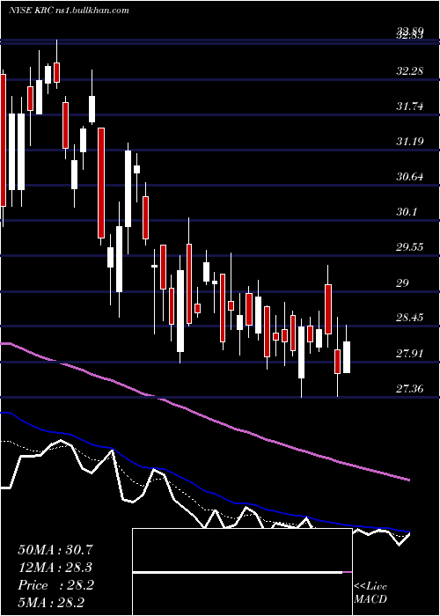
Task: Click the 31.19 price axis label
Action: 410,141
